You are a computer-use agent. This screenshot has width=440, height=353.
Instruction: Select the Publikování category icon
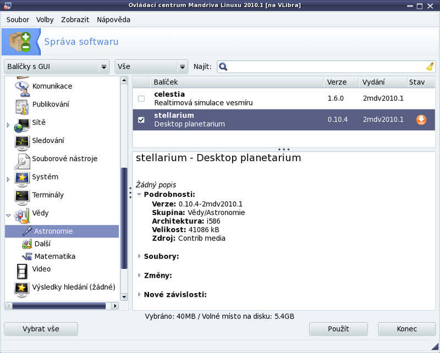22,107
